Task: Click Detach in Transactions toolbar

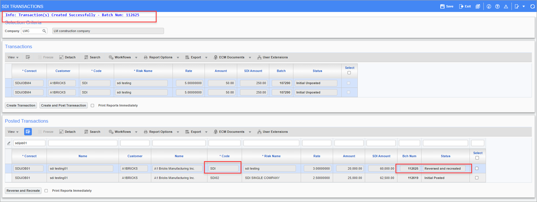Action: [67, 57]
